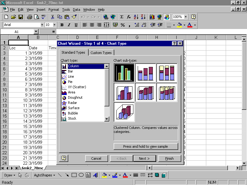Click the Next > button
247x185 pixels.
click(144, 158)
